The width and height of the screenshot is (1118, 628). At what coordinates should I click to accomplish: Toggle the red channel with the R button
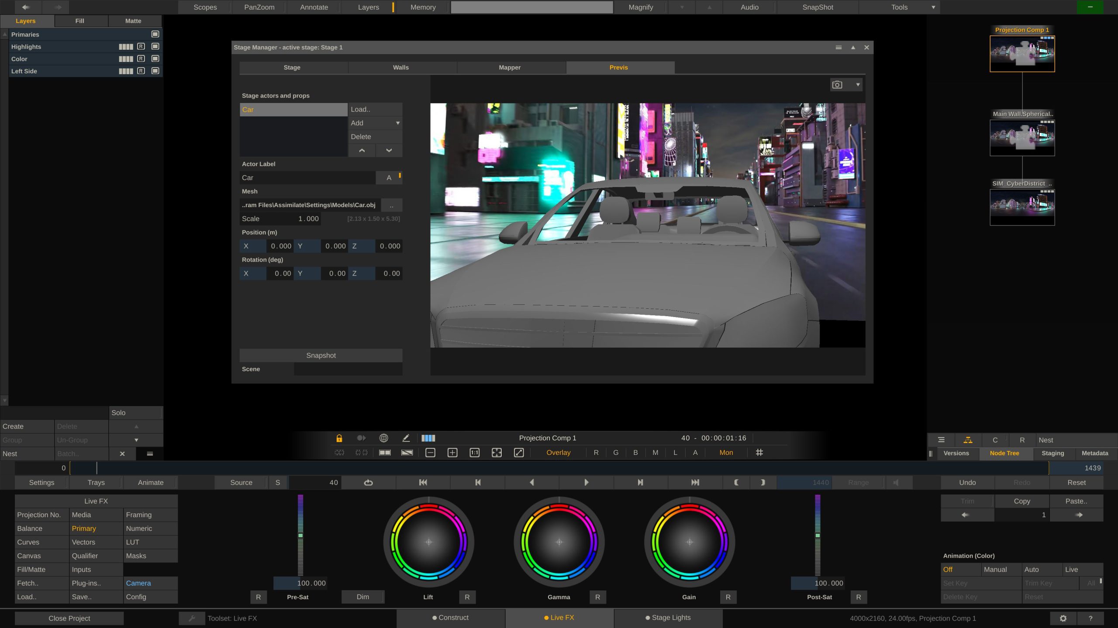click(596, 452)
